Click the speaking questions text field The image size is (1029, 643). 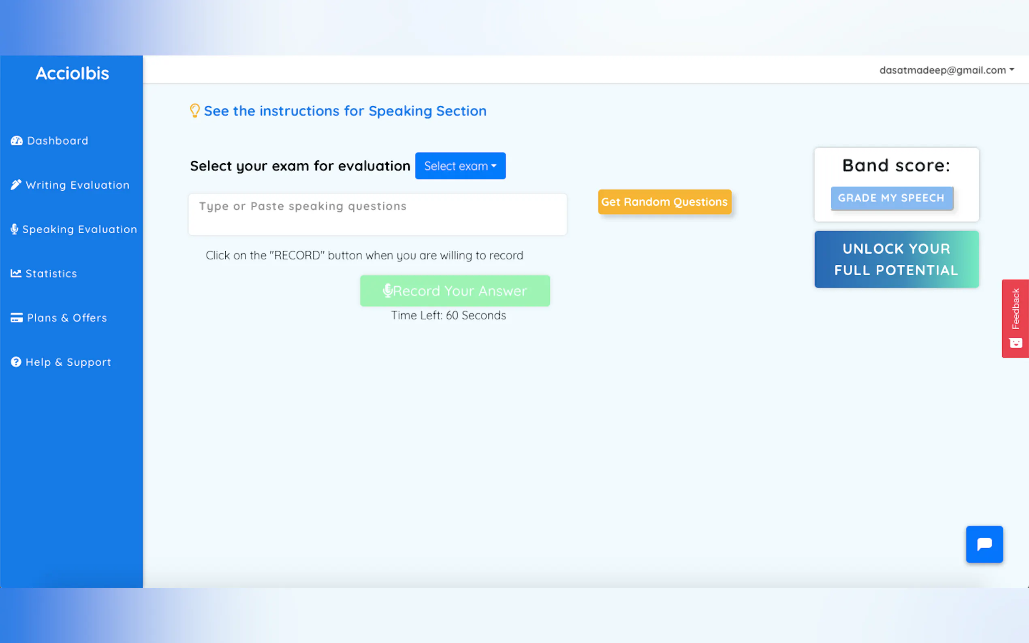pos(377,214)
